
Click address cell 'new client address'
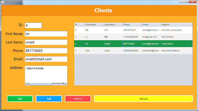click(x=177, y=51)
